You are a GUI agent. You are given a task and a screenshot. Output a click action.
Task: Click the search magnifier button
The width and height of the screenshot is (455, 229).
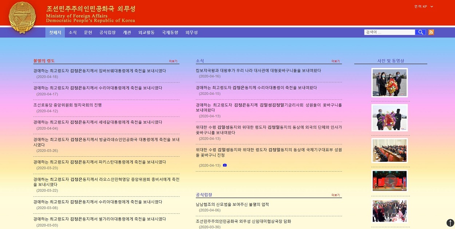tap(420, 32)
